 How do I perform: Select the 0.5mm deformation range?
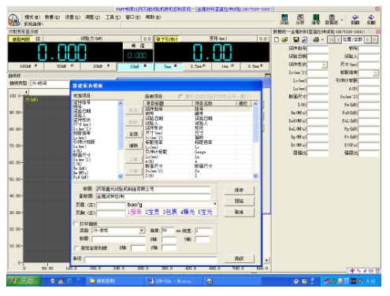(254, 66)
